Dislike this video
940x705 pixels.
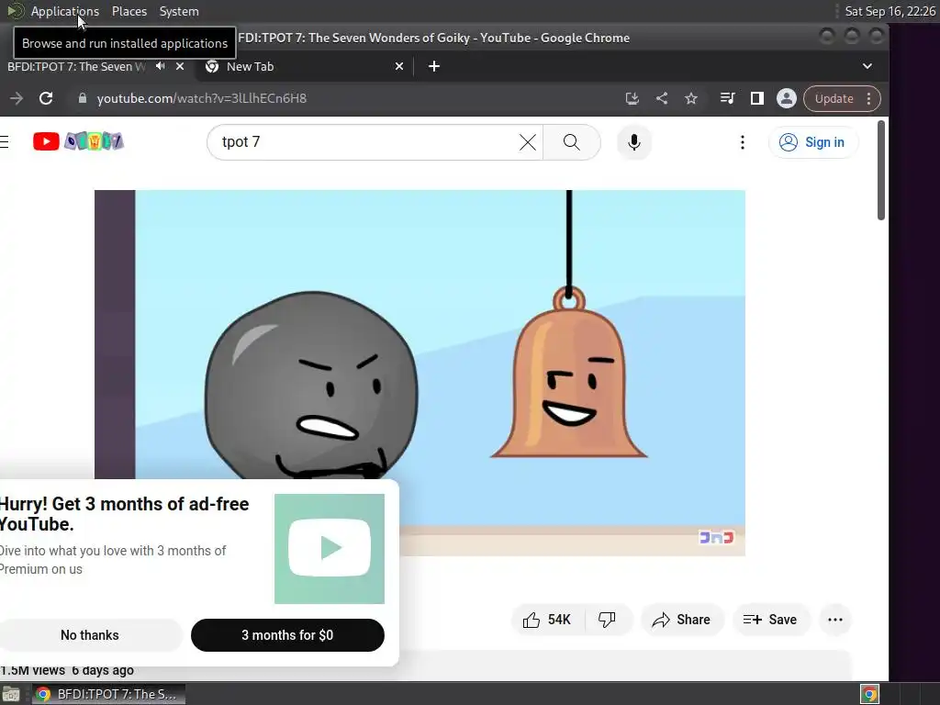click(x=607, y=620)
